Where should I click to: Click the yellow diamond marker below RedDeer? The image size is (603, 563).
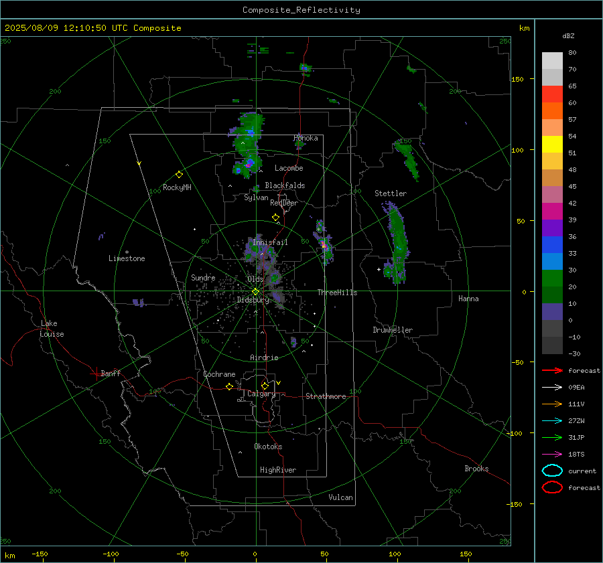275,218
